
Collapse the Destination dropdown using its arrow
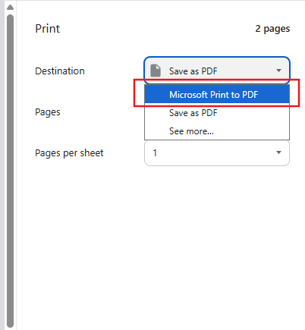[x=278, y=71]
